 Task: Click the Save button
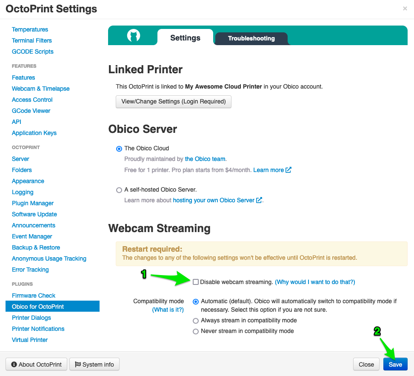point(395,365)
